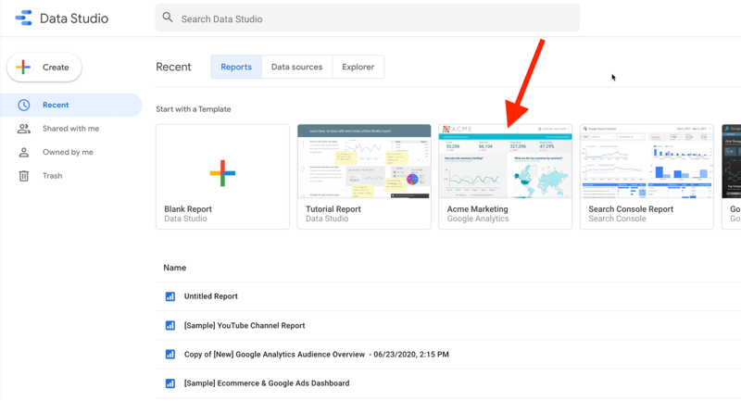Select Recent in the sidebar
The width and height of the screenshot is (741, 401).
pos(71,105)
